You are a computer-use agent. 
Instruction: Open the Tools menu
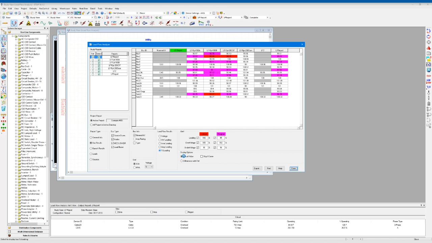pos(100,8)
